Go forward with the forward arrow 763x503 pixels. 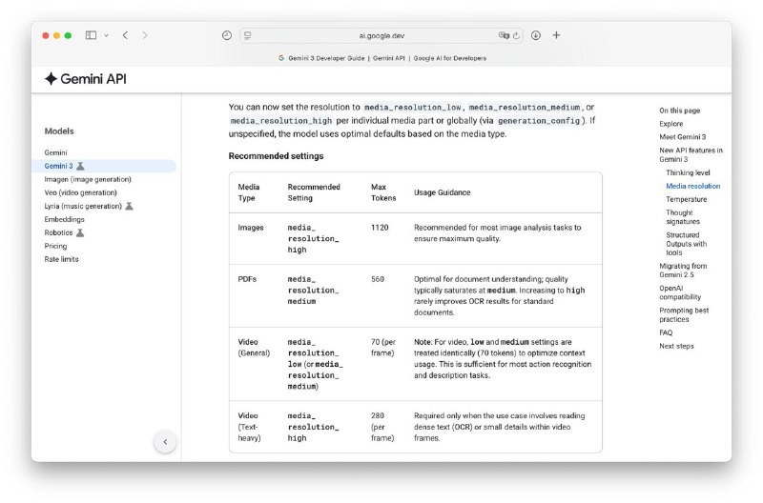click(145, 35)
